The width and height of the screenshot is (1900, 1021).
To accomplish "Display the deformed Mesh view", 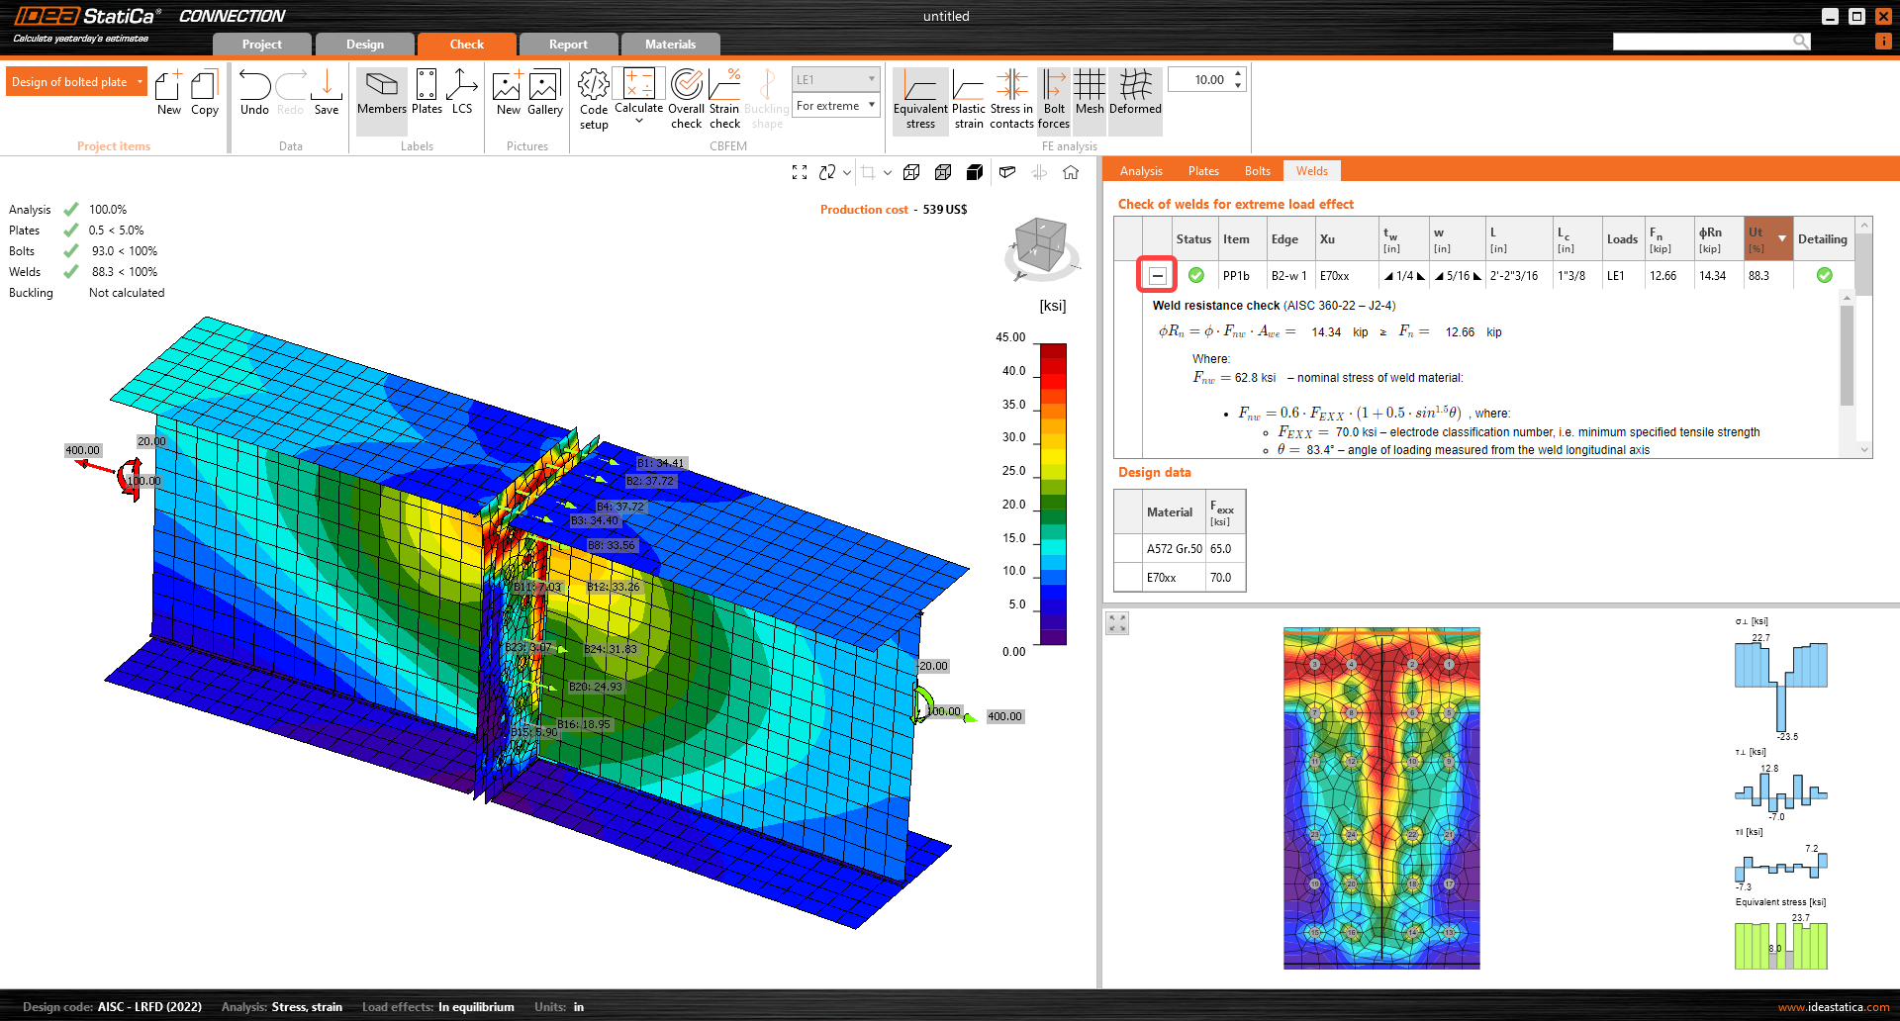I will coord(1089,99).
